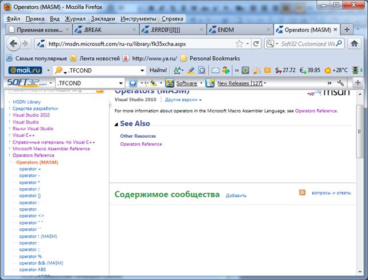
Task: Collapse the See Also section triangle
Action: pyautogui.click(x=116, y=125)
